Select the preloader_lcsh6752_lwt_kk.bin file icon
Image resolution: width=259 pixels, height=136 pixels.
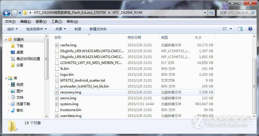[57, 86]
